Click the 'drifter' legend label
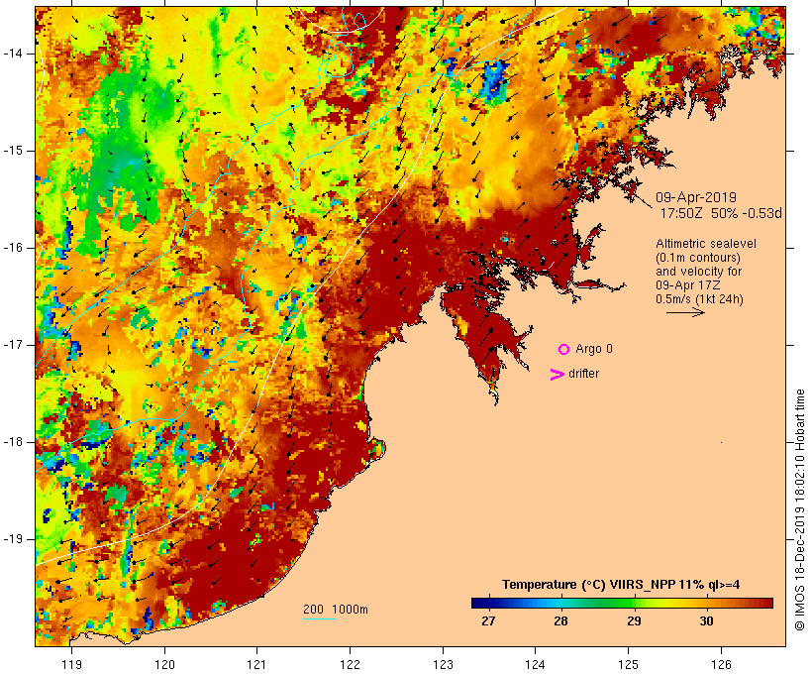This screenshot has width=812, height=674. coord(583,374)
